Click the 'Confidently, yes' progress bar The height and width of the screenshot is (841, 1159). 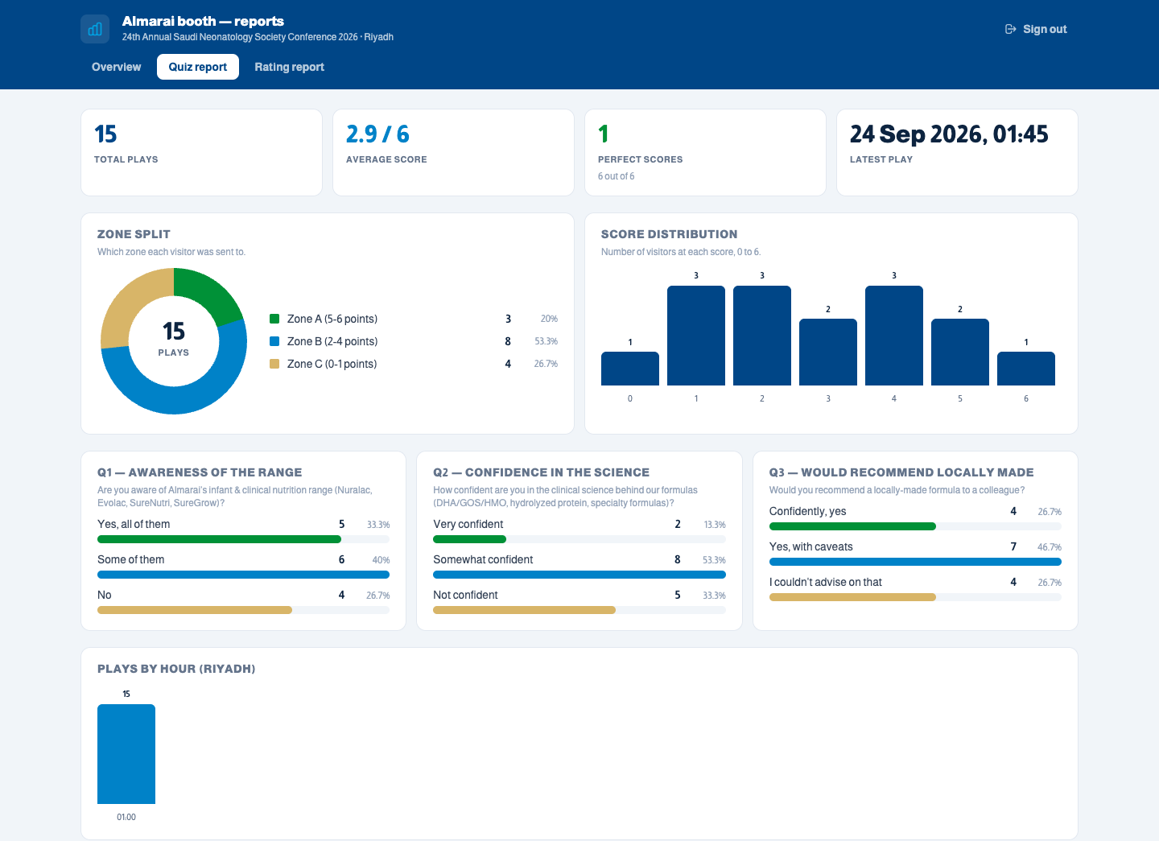coord(915,526)
